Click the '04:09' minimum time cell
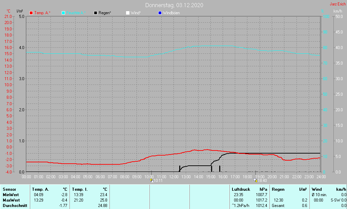This screenshot has height=209, width=347. point(39,195)
